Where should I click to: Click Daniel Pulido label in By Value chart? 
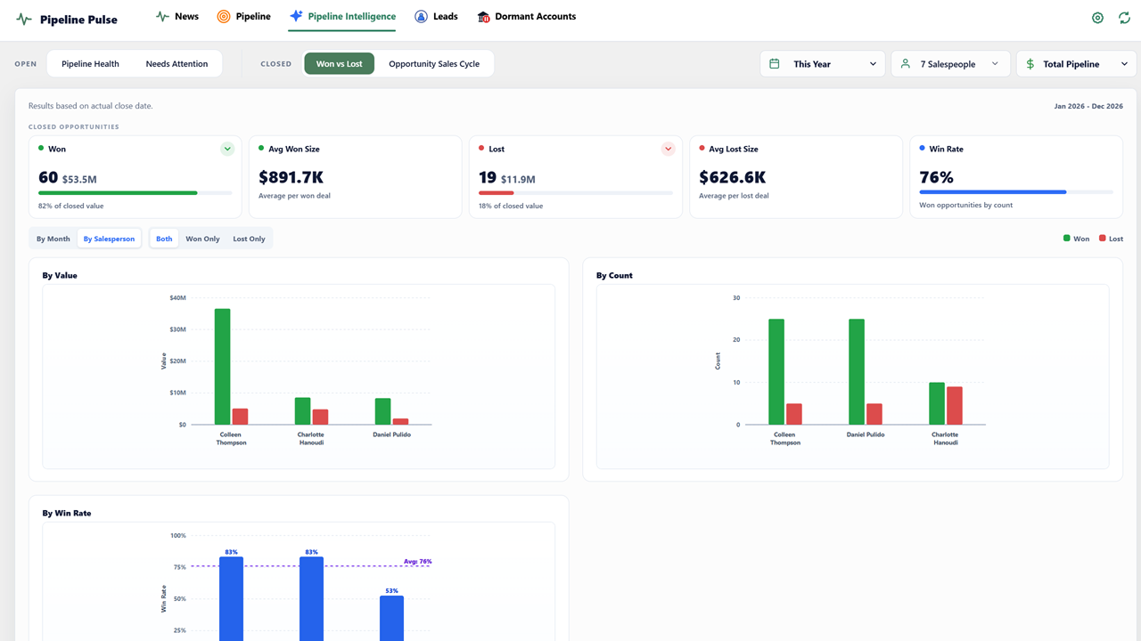[x=391, y=434]
